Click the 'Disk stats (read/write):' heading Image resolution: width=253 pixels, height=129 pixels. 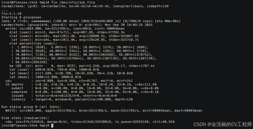tap(25, 118)
